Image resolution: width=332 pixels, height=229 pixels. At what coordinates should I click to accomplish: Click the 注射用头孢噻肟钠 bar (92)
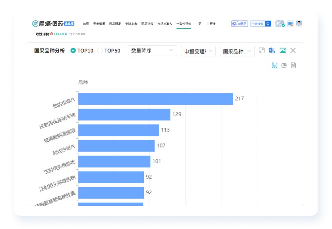(x=111, y=177)
